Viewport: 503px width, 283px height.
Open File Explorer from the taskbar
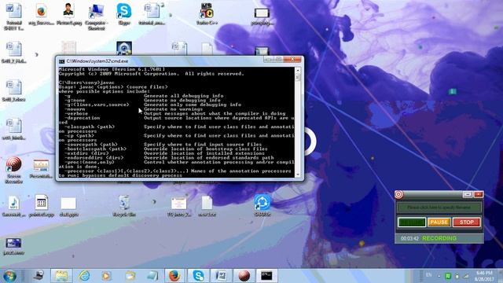click(61, 276)
